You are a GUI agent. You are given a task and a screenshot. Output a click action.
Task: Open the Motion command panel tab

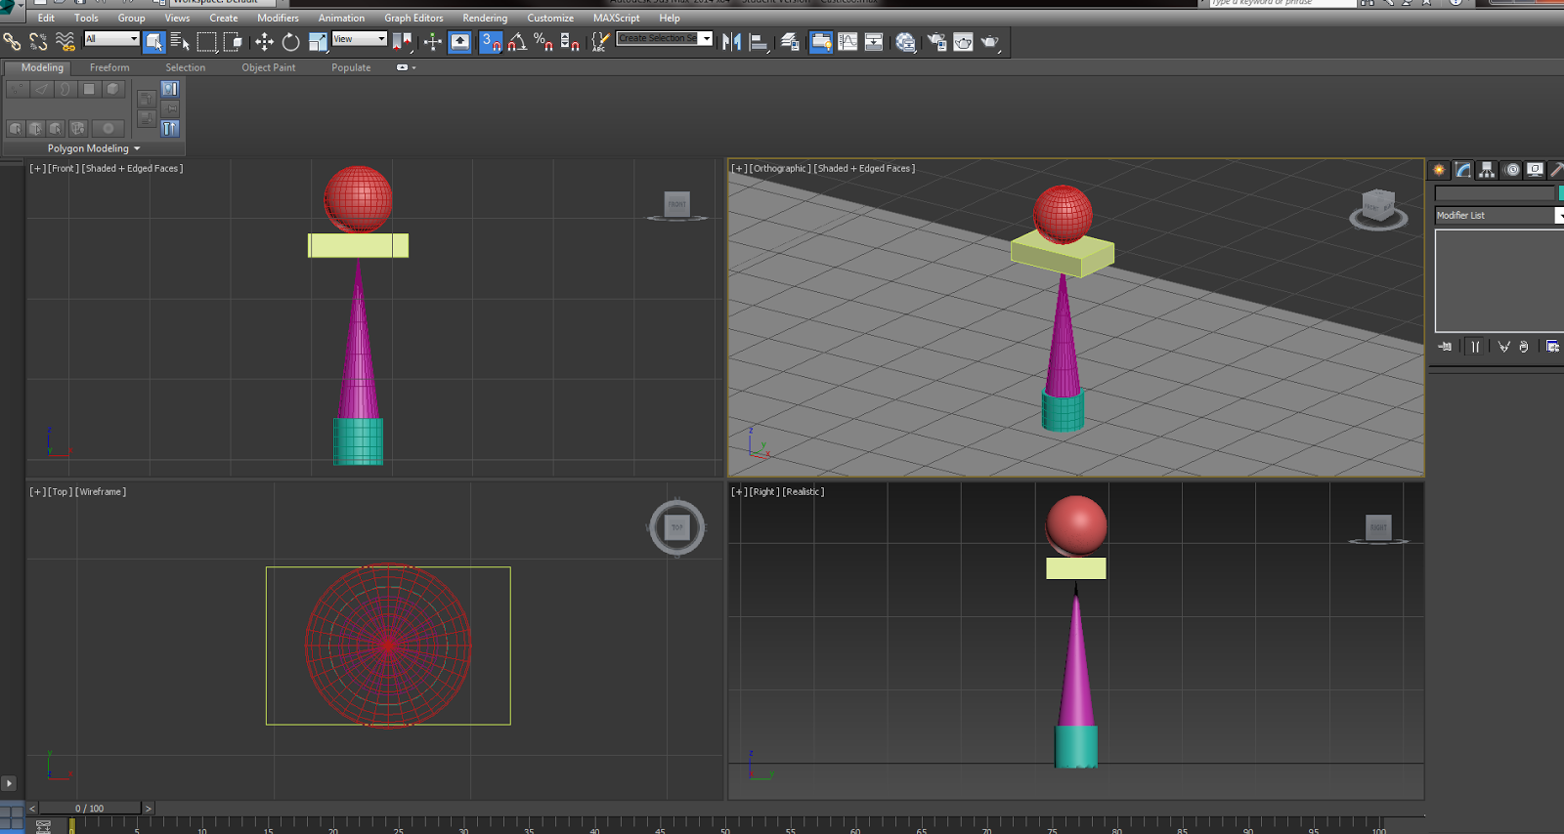pyautogui.click(x=1512, y=170)
